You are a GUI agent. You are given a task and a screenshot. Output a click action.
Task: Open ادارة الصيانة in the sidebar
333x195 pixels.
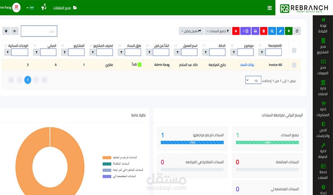point(323,151)
